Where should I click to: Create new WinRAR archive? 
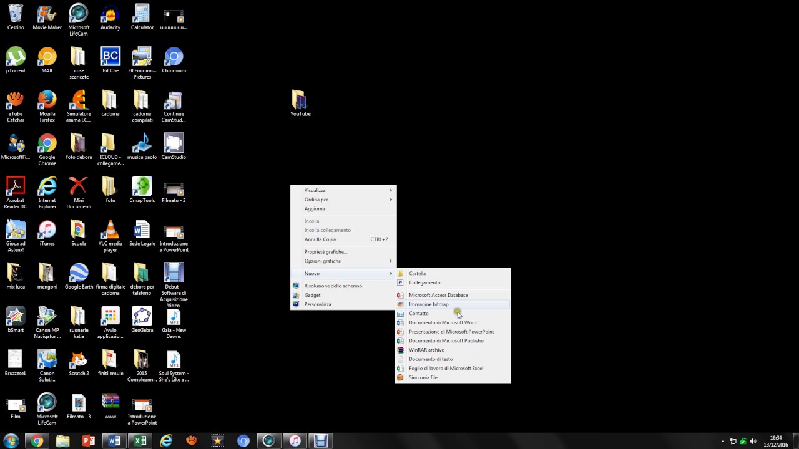453,350
